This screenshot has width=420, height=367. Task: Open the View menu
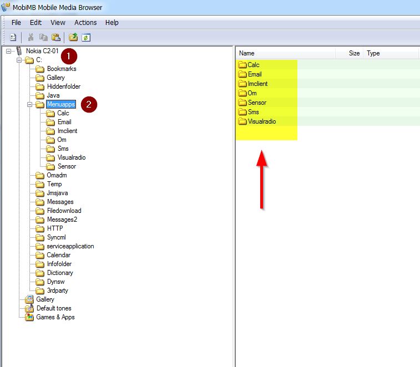coord(58,23)
